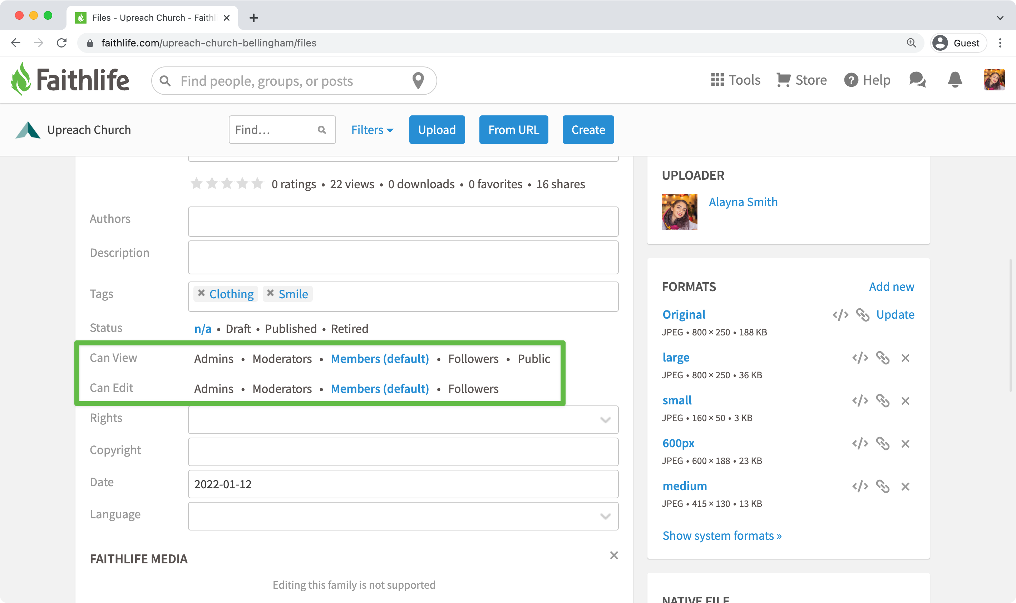Click Alayna Smith's uploader photo
This screenshot has height=603, width=1016.
click(679, 212)
